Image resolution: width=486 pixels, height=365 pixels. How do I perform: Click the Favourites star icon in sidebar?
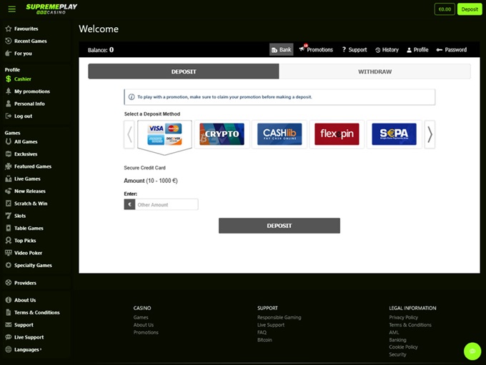9,29
